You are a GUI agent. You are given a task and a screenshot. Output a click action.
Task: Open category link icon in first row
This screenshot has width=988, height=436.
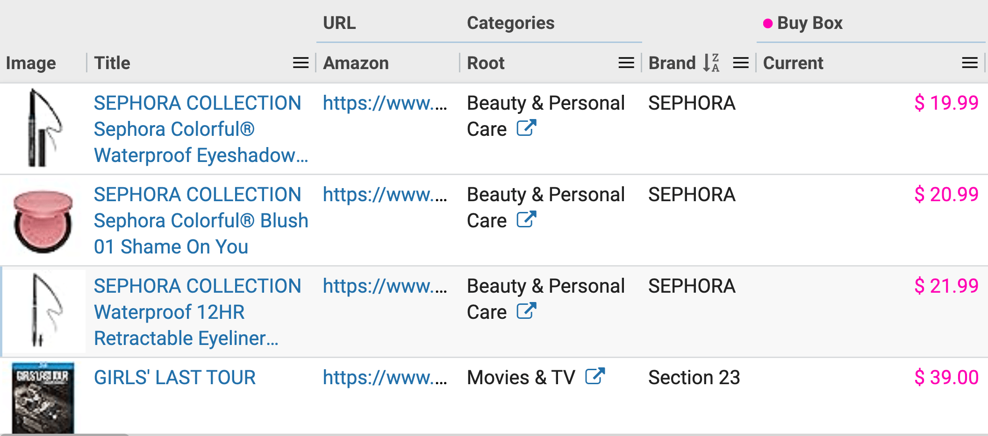(526, 128)
